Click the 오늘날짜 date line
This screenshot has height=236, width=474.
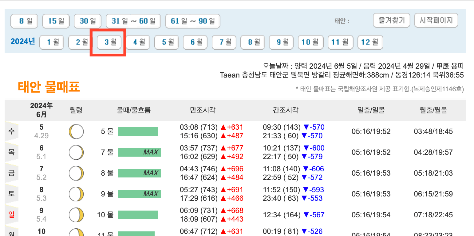(363, 66)
